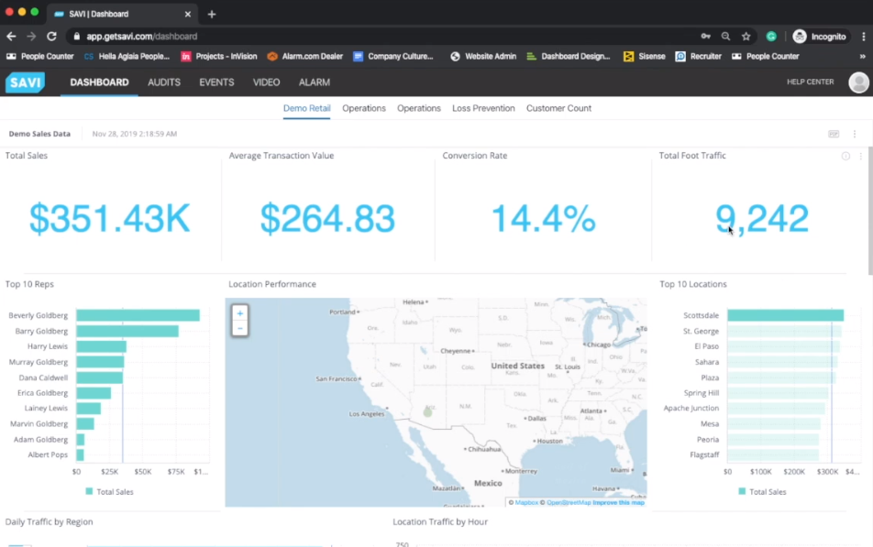Open the Total Foot Traffic widget menu
The width and height of the screenshot is (873, 547).
[861, 157]
